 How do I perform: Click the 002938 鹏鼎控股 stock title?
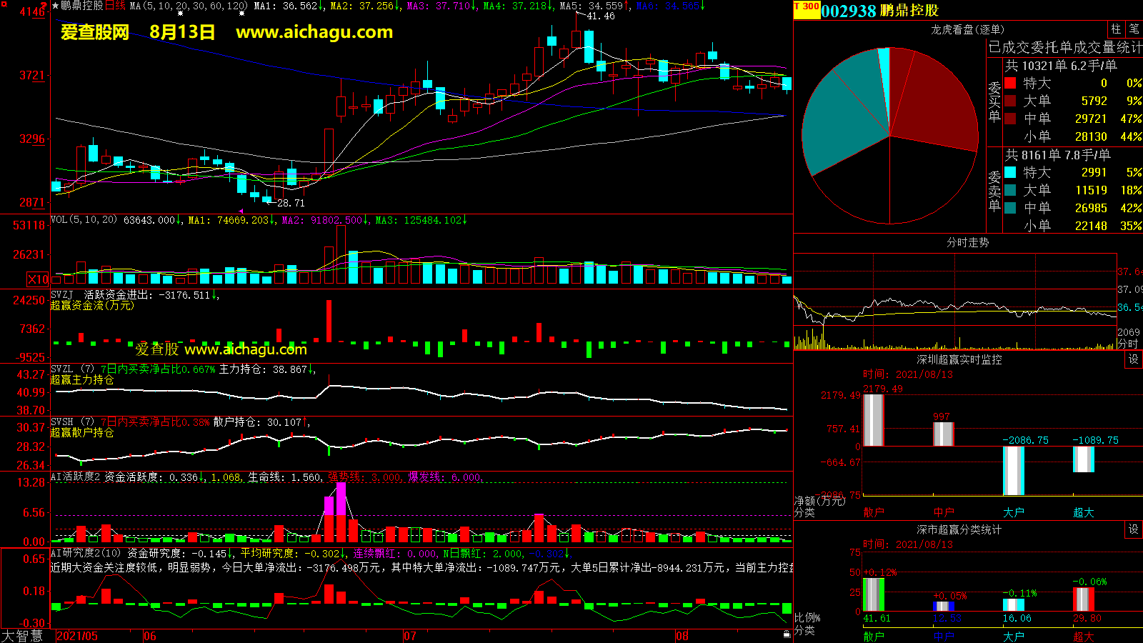tap(879, 11)
